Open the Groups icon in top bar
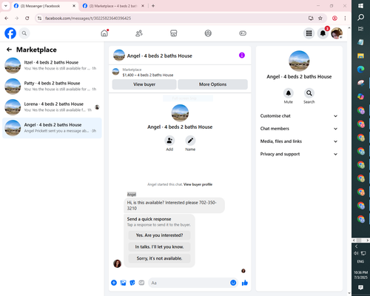The height and width of the screenshot is (296, 370). click(208, 33)
